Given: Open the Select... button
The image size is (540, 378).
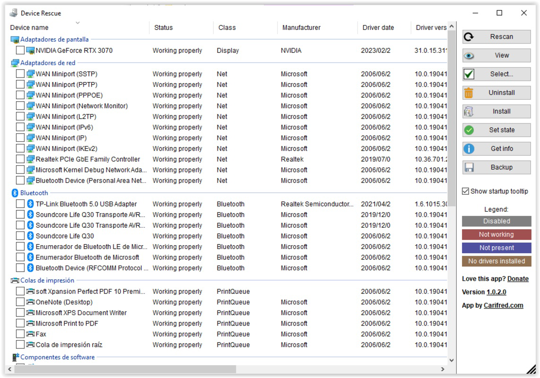Looking at the screenshot, I should (x=496, y=74).
